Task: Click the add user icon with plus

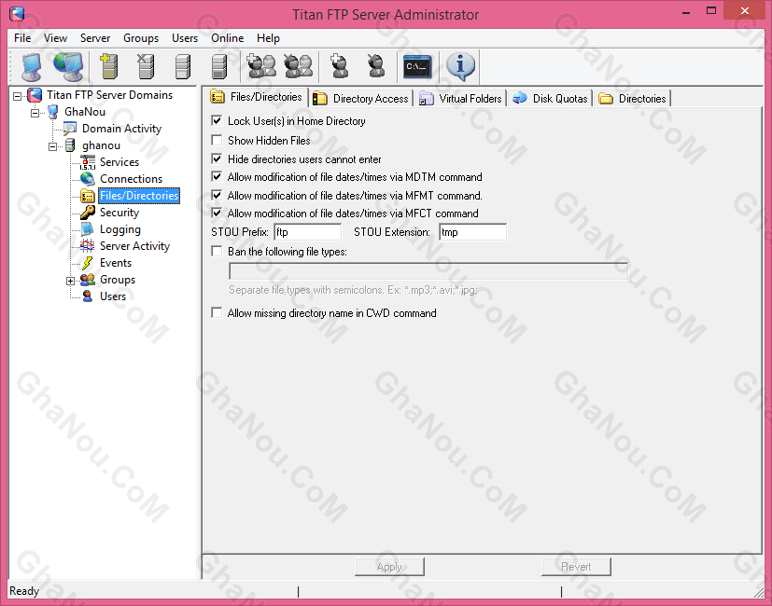Action: [x=339, y=66]
